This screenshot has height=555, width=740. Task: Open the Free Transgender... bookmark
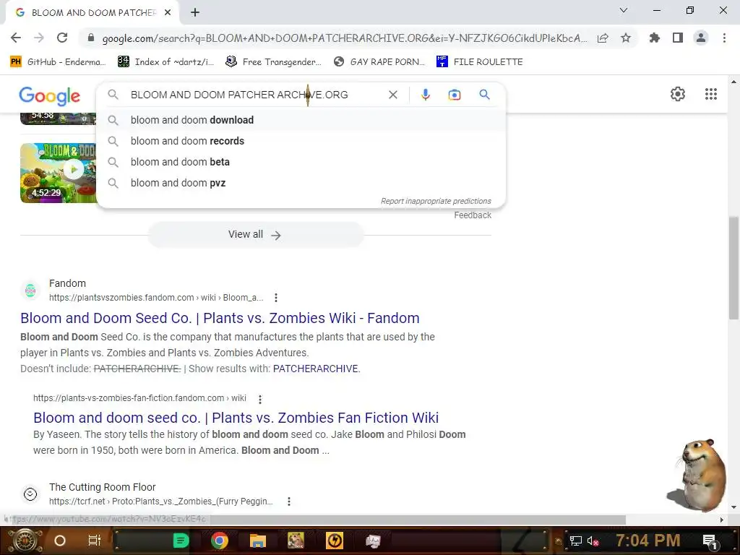coord(273,62)
